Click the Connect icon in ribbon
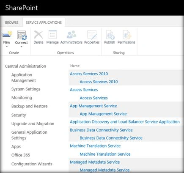This screenshot has height=173, width=184. pos(22,35)
